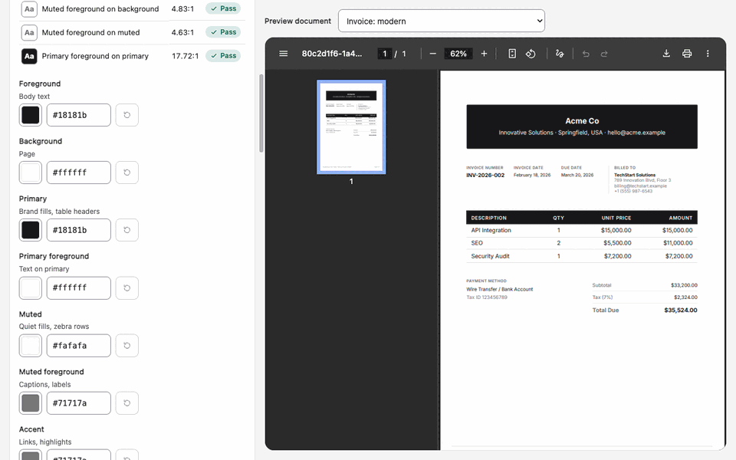Click the API Integration table row
736x460 pixels.
(582, 231)
